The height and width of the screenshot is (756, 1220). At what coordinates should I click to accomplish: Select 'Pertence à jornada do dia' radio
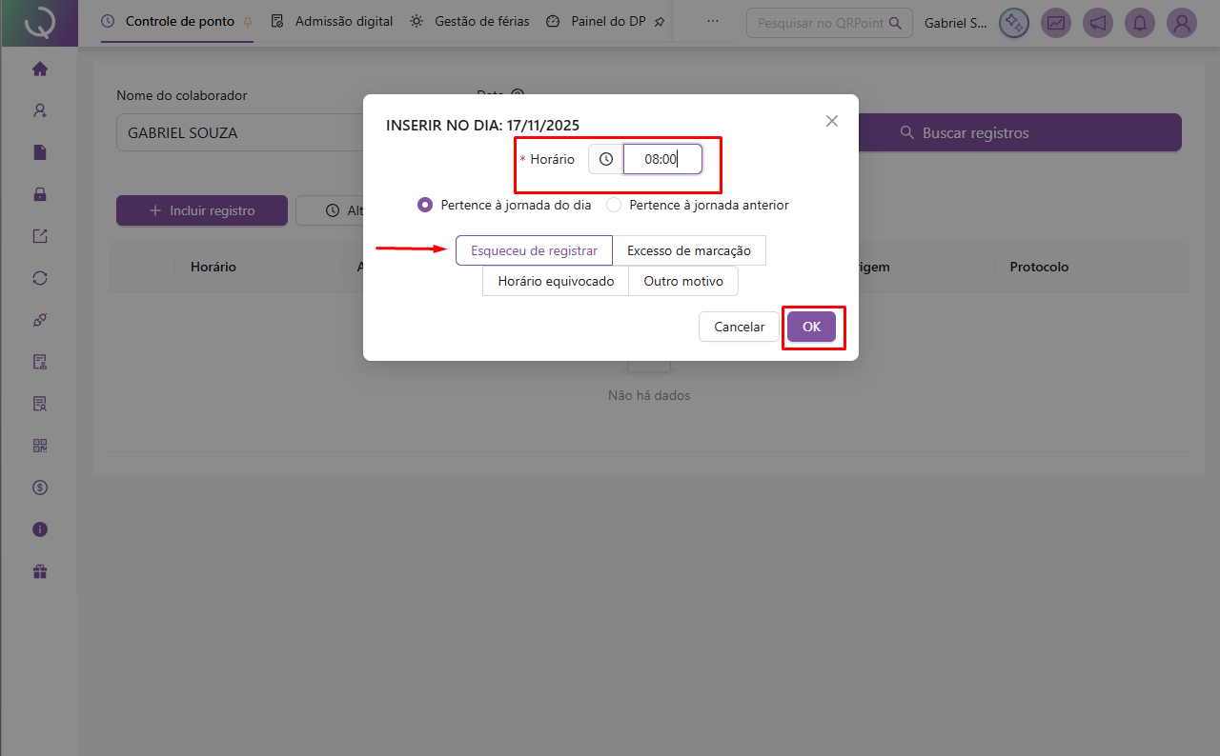pyautogui.click(x=426, y=205)
